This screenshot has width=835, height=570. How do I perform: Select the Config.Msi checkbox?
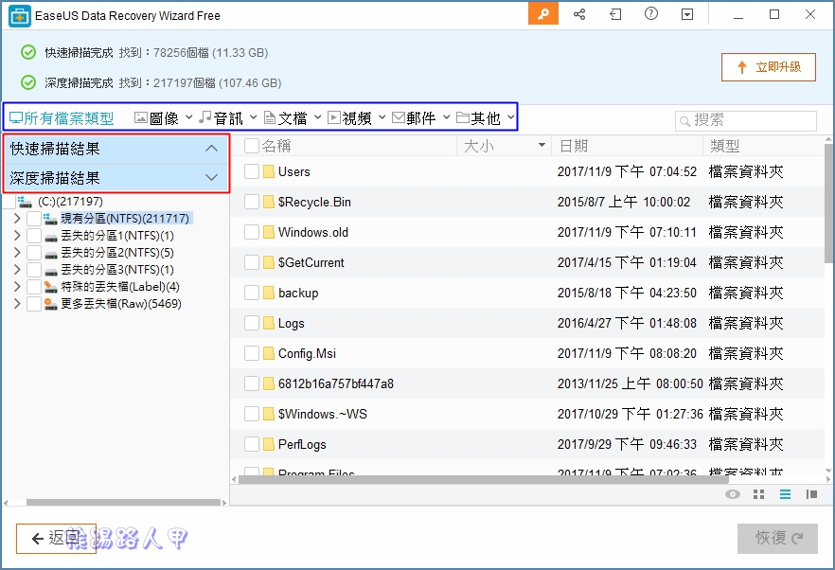[x=252, y=353]
